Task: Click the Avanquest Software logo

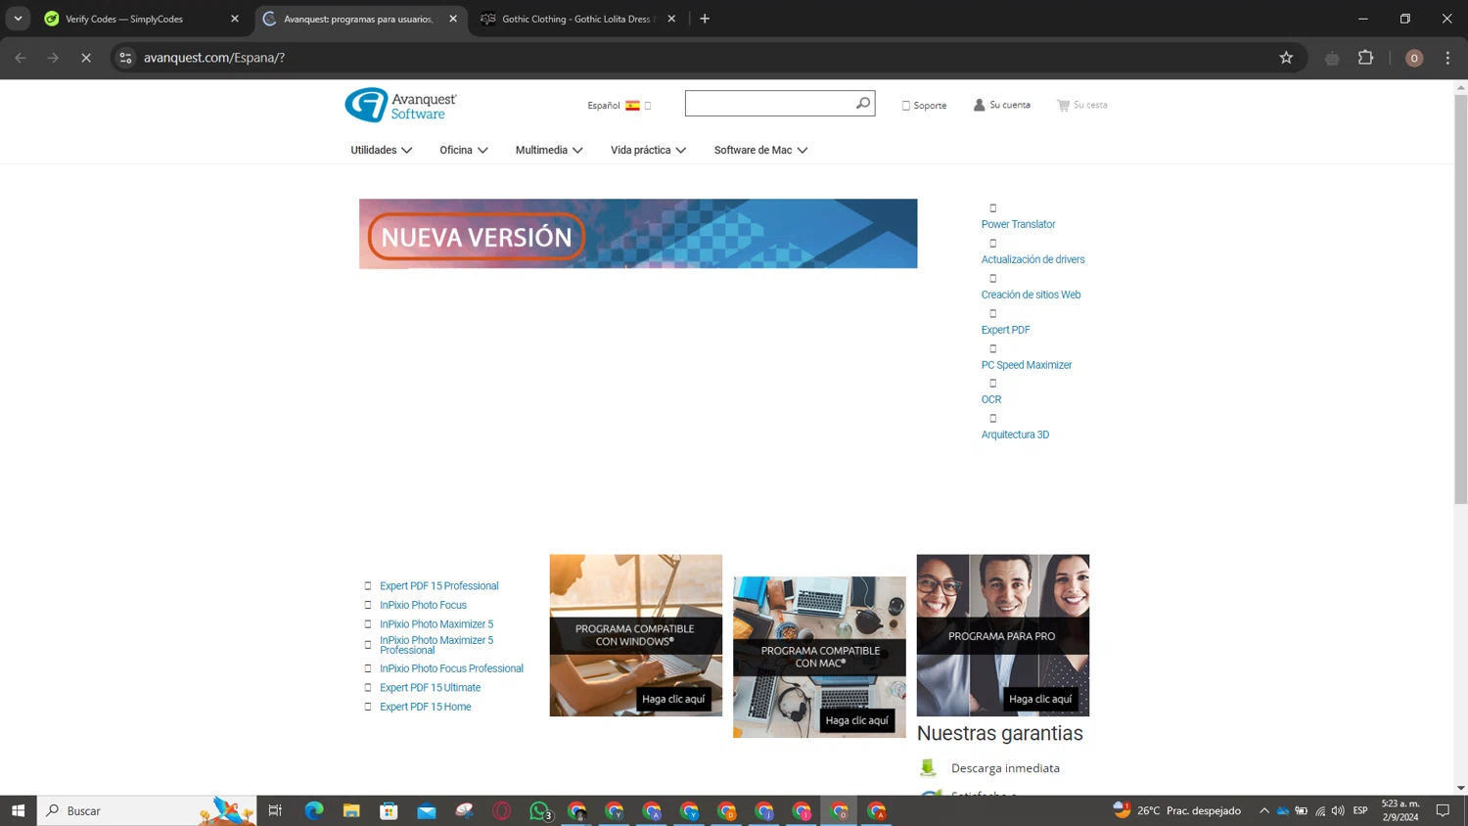Action: click(400, 105)
